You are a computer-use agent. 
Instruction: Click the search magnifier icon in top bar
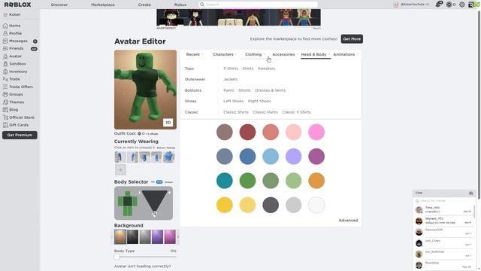coord(202,5)
